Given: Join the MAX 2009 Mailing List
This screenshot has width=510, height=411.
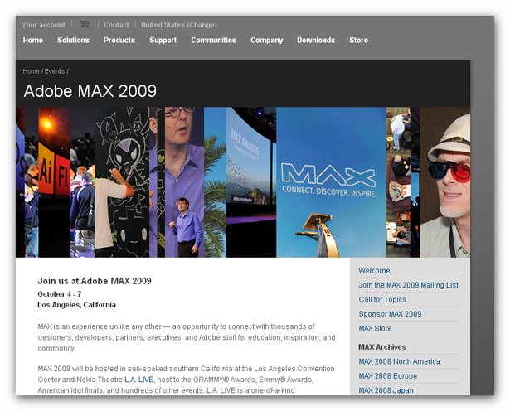Looking at the screenshot, I should coord(408,285).
